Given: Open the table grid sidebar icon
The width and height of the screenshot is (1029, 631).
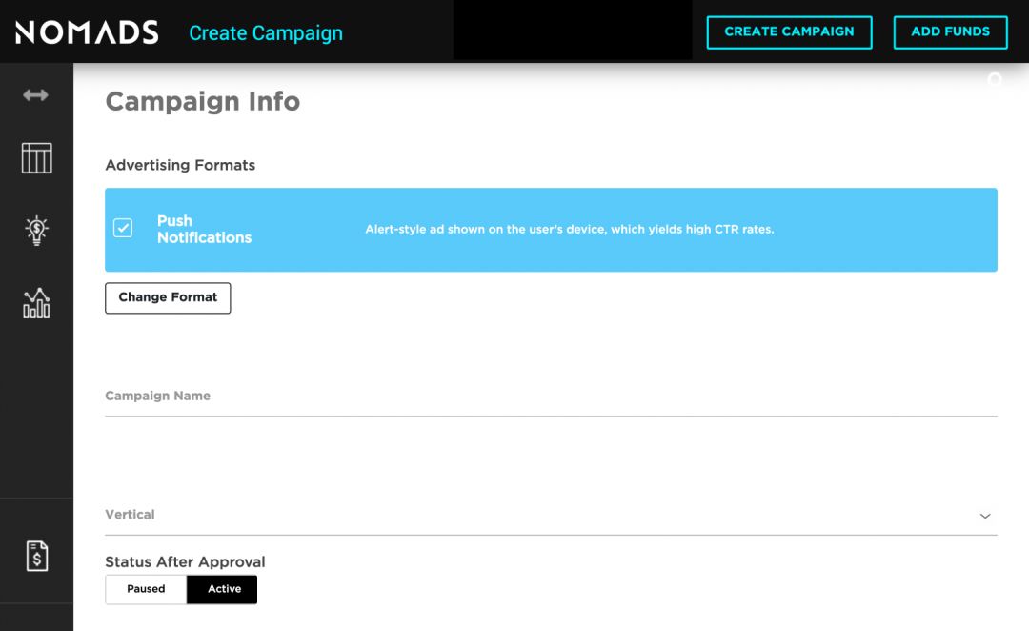Looking at the screenshot, I should (x=36, y=158).
